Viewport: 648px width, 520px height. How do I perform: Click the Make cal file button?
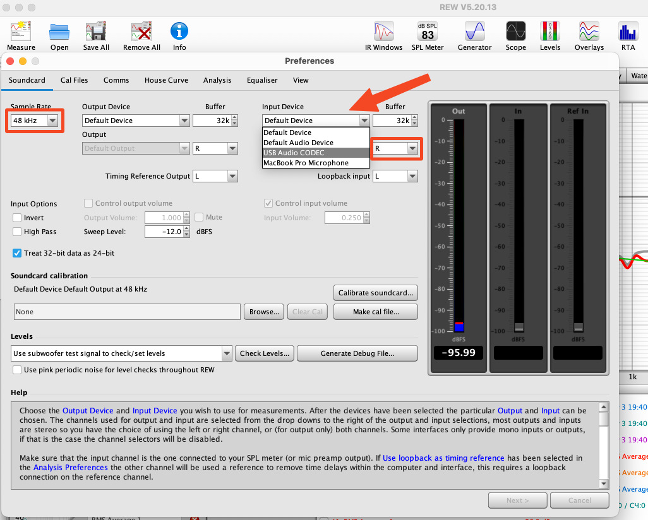click(376, 312)
